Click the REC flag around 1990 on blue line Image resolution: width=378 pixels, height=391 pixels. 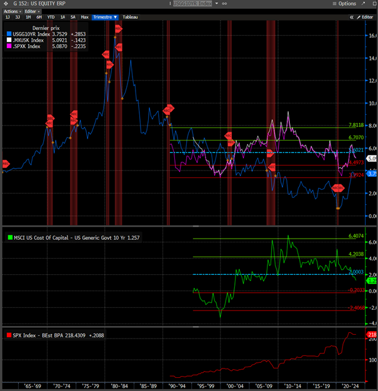[167, 110]
